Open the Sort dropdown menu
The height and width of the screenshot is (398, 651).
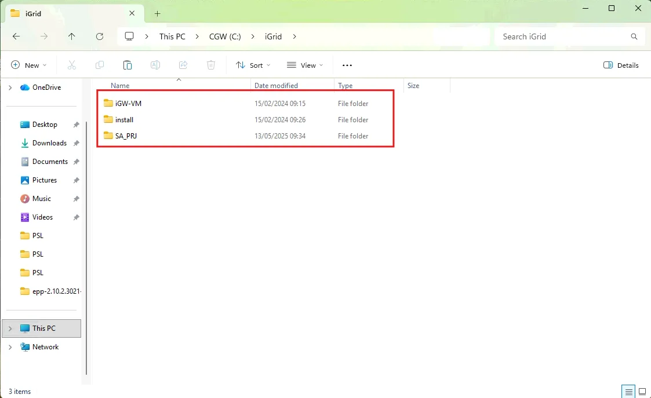tap(253, 65)
